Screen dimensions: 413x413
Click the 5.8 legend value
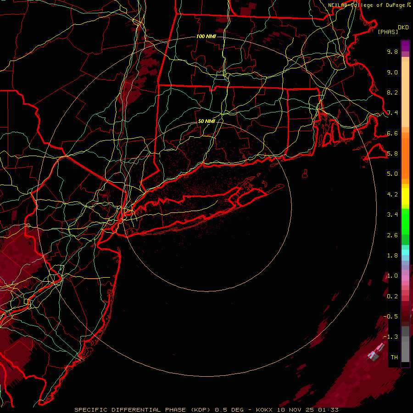click(392, 154)
